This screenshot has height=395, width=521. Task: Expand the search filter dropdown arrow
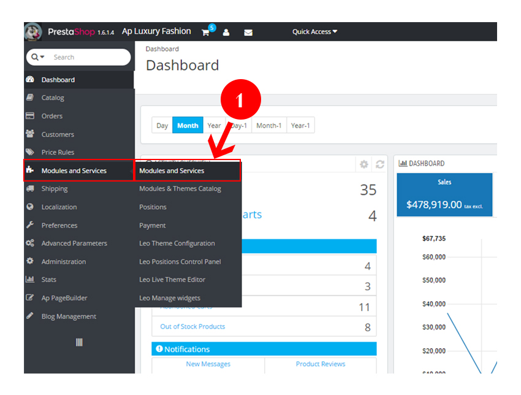39,57
